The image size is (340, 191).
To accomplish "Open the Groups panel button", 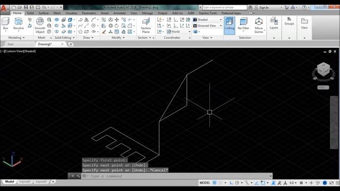I will click(289, 21).
